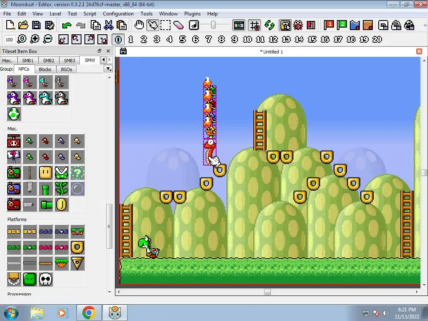Viewport: 428px width, 321px height.
Task: Click the volume speaker tray icon
Action: coord(385,313)
